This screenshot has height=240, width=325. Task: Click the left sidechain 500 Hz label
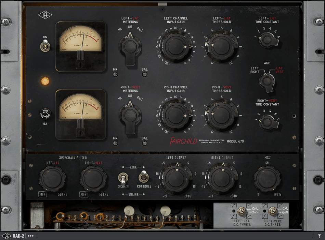pos(62,194)
